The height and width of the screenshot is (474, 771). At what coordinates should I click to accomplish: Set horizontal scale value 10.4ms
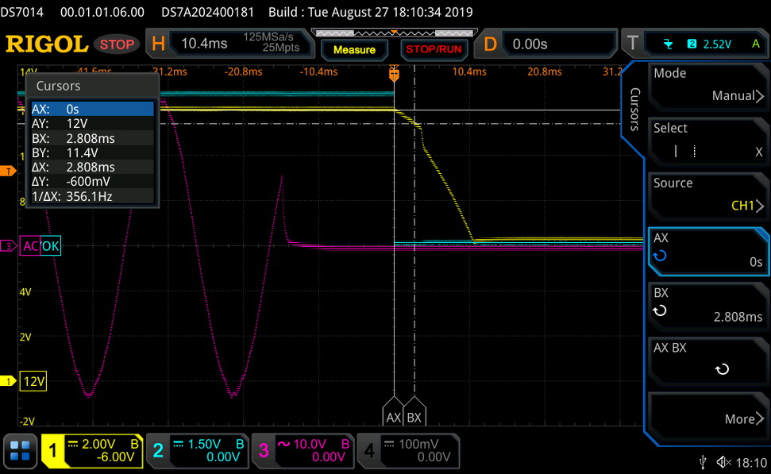click(x=204, y=44)
